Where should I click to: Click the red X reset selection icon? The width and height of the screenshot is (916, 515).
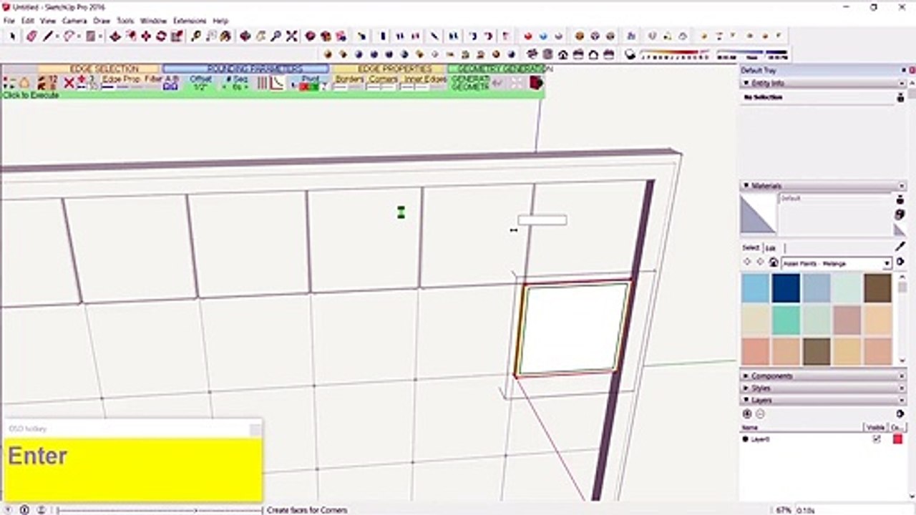click(69, 84)
